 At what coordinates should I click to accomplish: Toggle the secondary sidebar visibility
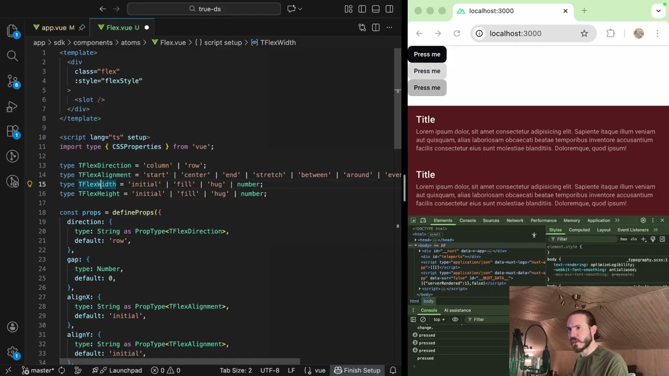click(389, 9)
